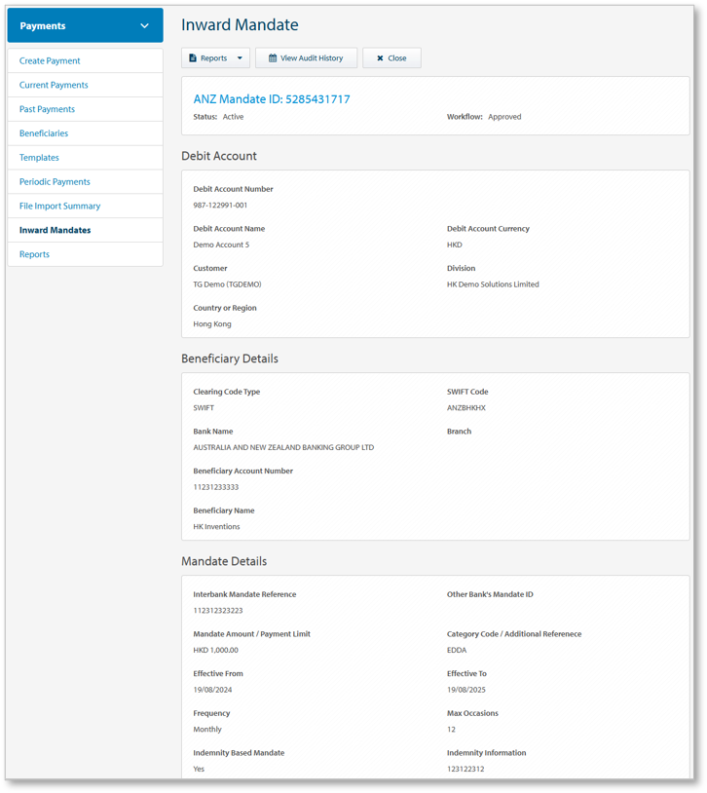Open the Beneficiaries page
707x793 pixels.
coord(44,133)
